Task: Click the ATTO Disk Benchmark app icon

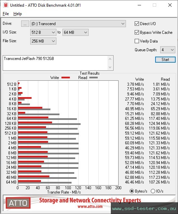Action: tap(5, 5)
